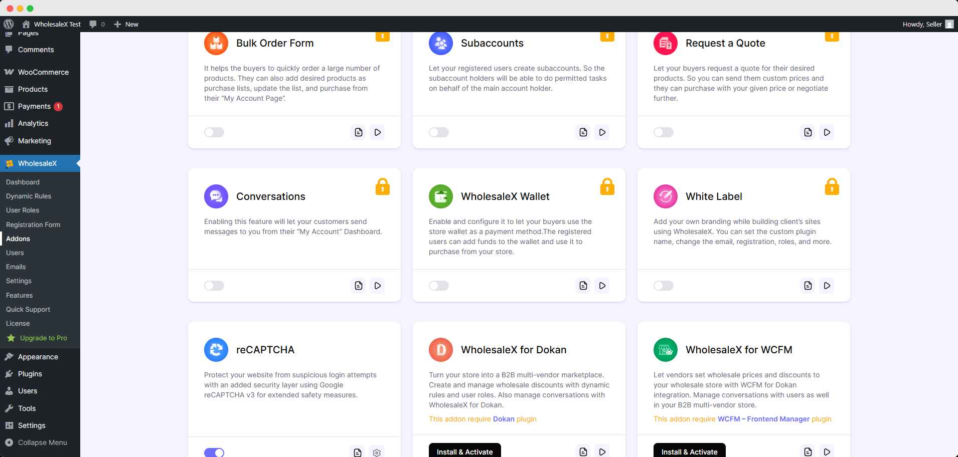Screen dimensions: 958x457
Task: Open Plugins in the sidebar
Action: 40,374
